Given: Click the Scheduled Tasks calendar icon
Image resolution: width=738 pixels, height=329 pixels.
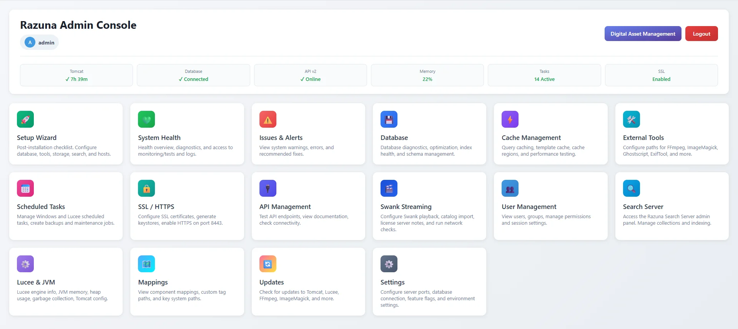Looking at the screenshot, I should point(25,188).
